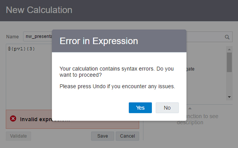
Task: Click the Invalid expression error banner
Action: 29,119
